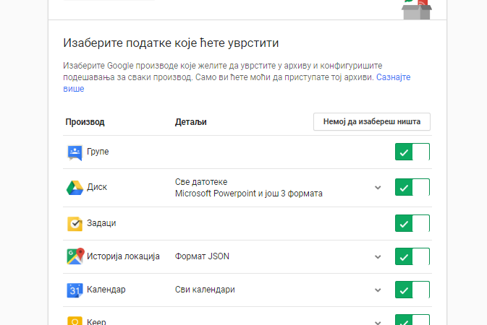Disable the Календар toggle

point(412,290)
